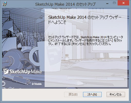Image resolution: width=131 pixels, height=103 pixels.
Task: Click the setup description paragraph text
Action: pos(85,41)
